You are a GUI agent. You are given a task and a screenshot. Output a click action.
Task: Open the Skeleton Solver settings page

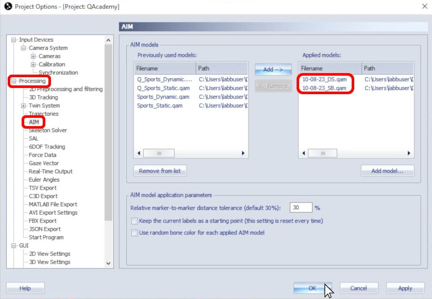(48, 130)
